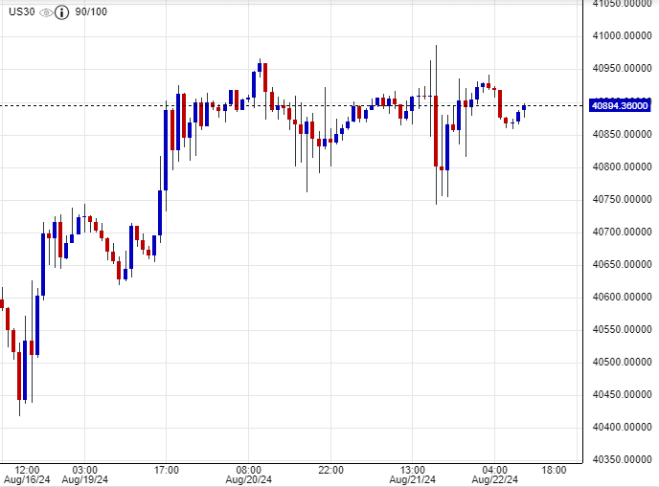
Task: Click the 04:00 Aug/22/24 time label
Action: click(x=494, y=475)
